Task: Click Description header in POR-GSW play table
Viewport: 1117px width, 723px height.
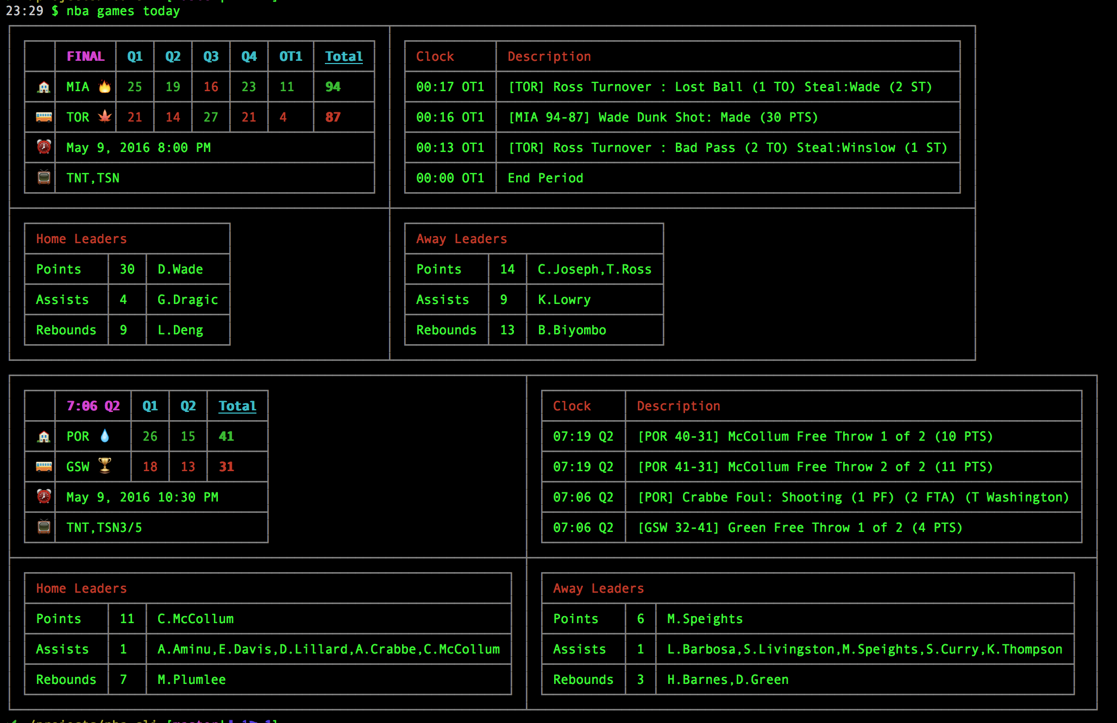Action: tap(679, 406)
